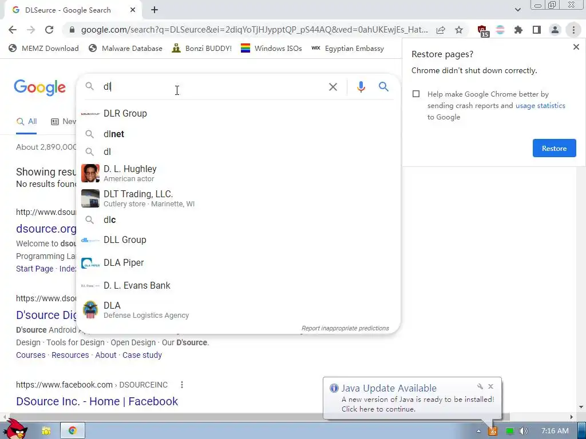The width and height of the screenshot is (586, 439).
Task: Open the green network tray icon
Action: (x=509, y=431)
